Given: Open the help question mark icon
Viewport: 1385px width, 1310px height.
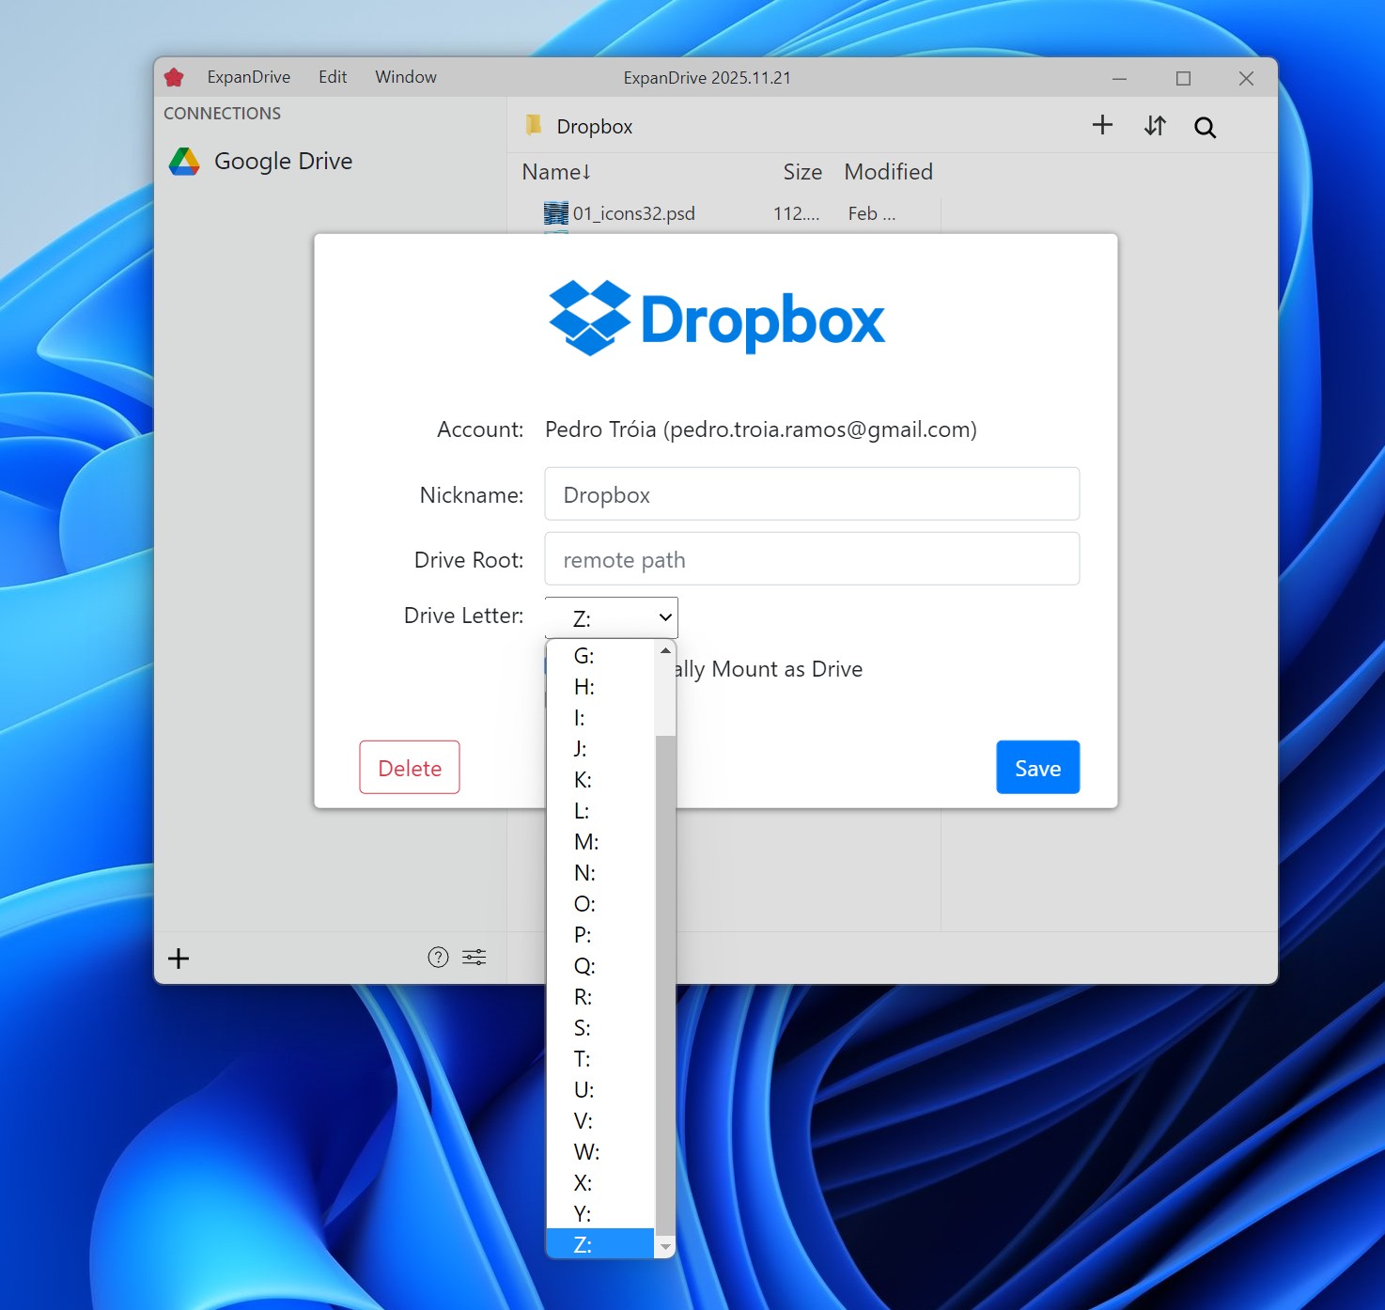Looking at the screenshot, I should (438, 958).
